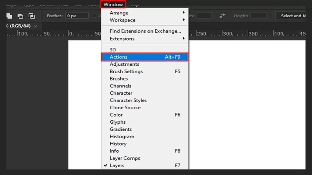
Task: Open the Extensions submenu
Action: [145, 39]
